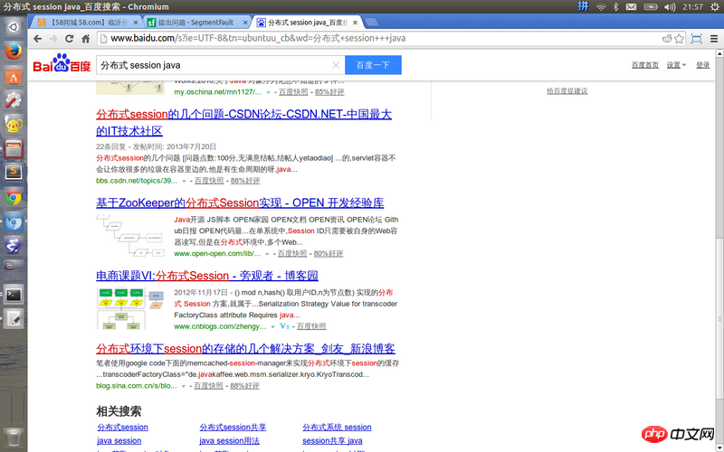The height and width of the screenshot is (452, 724).
Task: Click the page vertical scrollbar
Action: pyautogui.click(x=719, y=318)
